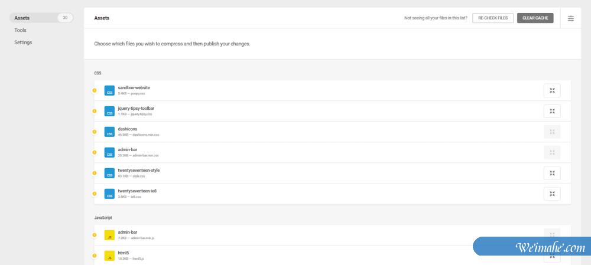Image resolution: width=591 pixels, height=265 pixels.
Task: Click the CSS file icon for dashicons
Action: point(109,132)
